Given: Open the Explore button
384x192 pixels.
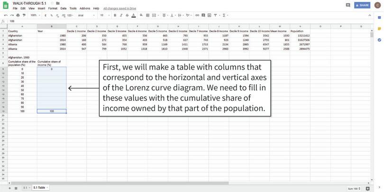Looking at the screenshot, I should 367,189.
